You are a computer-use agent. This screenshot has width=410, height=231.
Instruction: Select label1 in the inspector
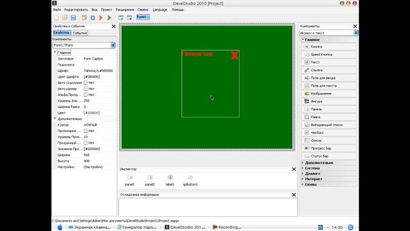point(170,180)
